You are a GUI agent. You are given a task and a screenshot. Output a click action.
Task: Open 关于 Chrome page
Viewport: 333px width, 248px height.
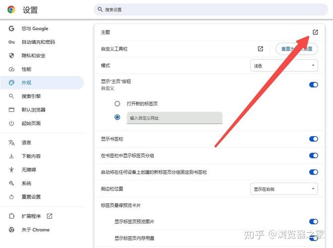click(x=43, y=230)
